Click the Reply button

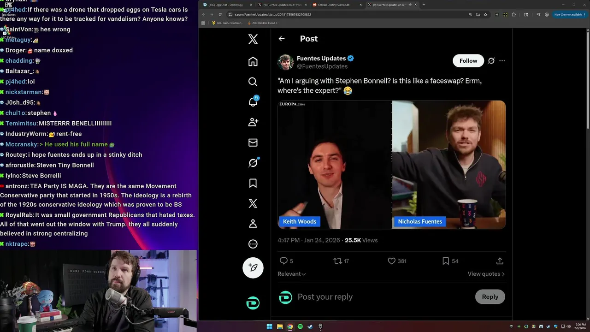pos(490,296)
